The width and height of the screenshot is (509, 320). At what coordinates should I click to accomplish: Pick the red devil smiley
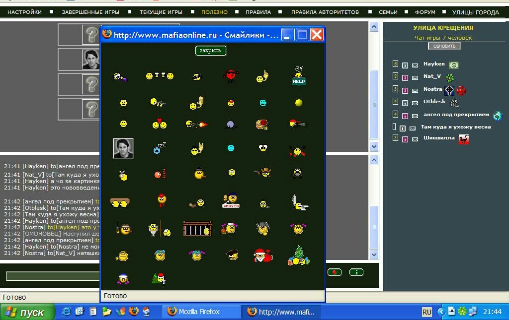click(x=231, y=75)
